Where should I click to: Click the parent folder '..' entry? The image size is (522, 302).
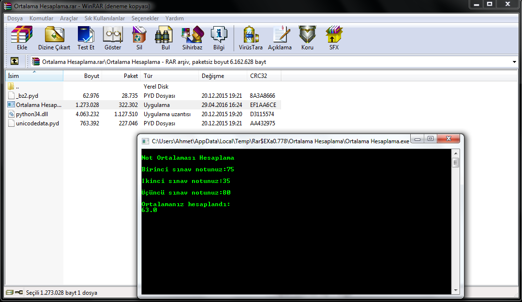(14, 86)
